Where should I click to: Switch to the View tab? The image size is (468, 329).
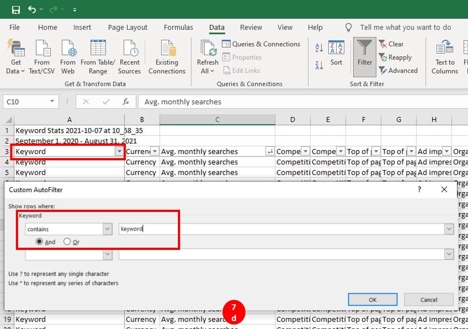pos(285,27)
